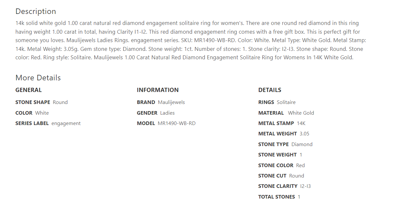This screenshot has height=206, width=409.
Task: Click the More Details heading
Action: coord(38,78)
